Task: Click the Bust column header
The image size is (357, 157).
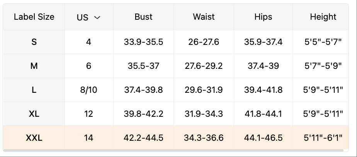Action: coord(143,17)
